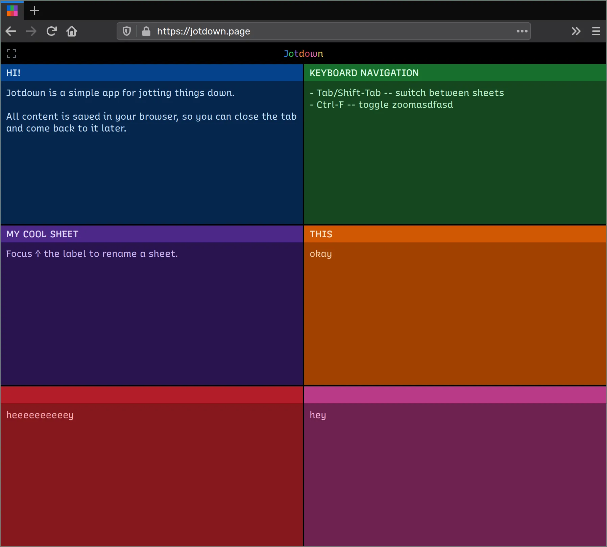Click the 'Ctrl-F -- toggle zoomasdfasd' line
607x547 pixels.
(x=381, y=105)
